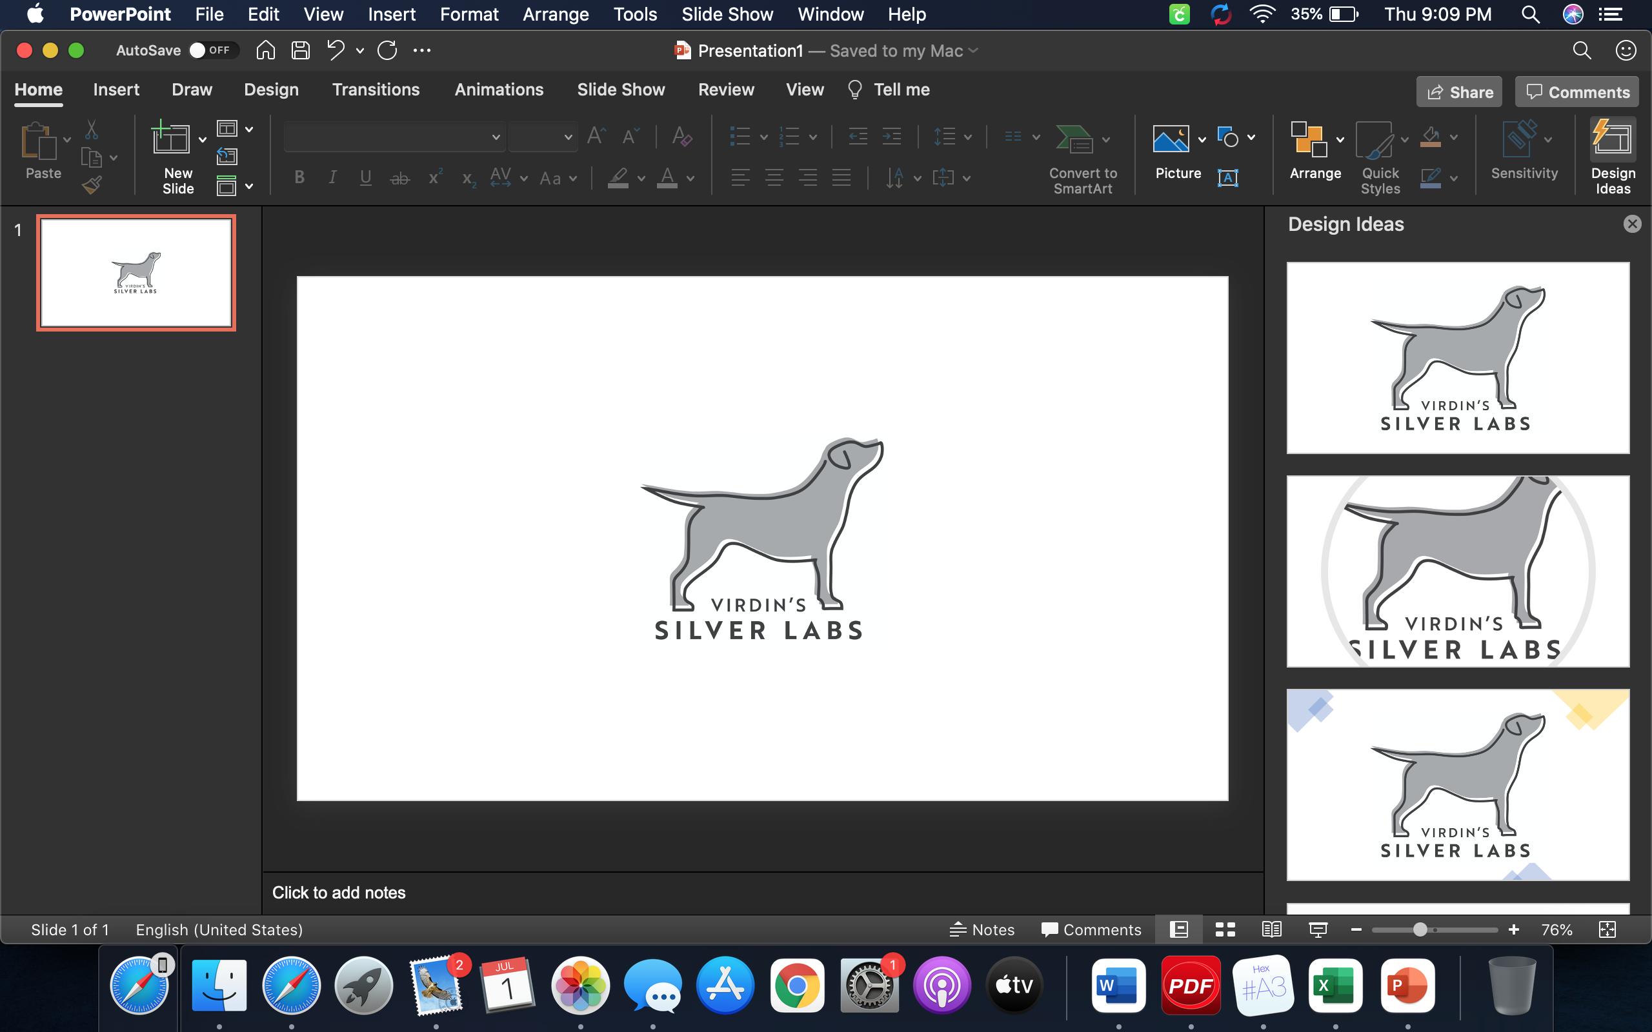1652x1032 pixels.
Task: Toggle Comments pane in status bar
Action: coord(1091,929)
